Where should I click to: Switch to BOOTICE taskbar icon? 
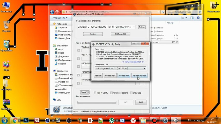point(176,121)
